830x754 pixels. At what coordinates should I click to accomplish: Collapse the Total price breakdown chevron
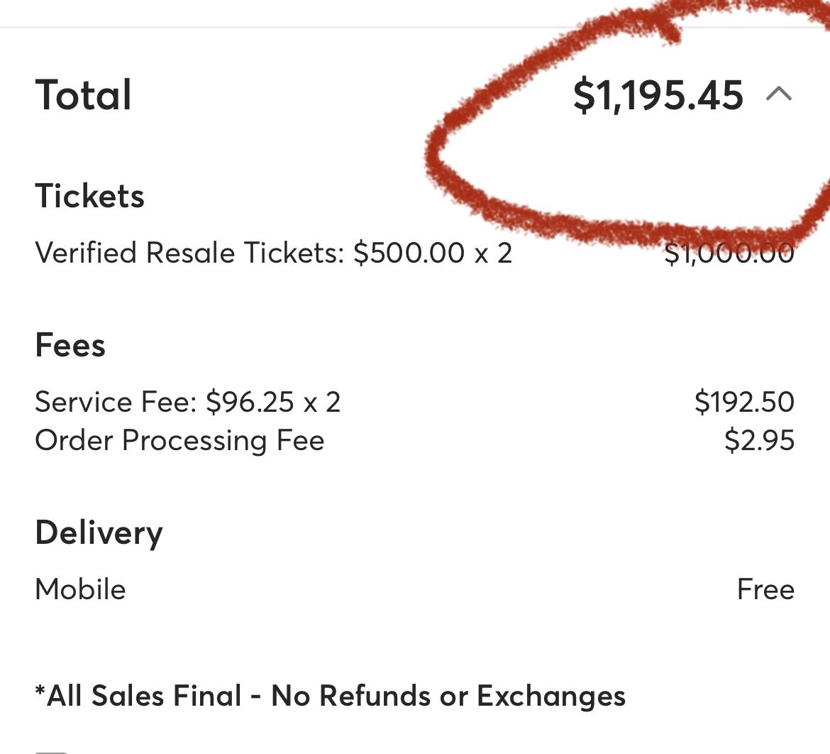pos(779,94)
